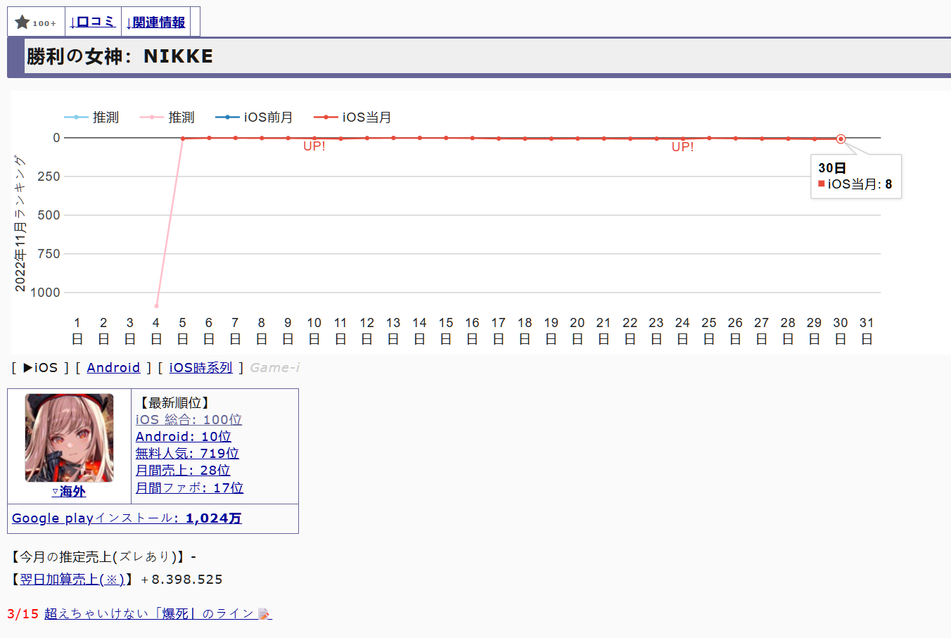Click the 250 label on the Y axis
951x638 pixels.
point(49,177)
